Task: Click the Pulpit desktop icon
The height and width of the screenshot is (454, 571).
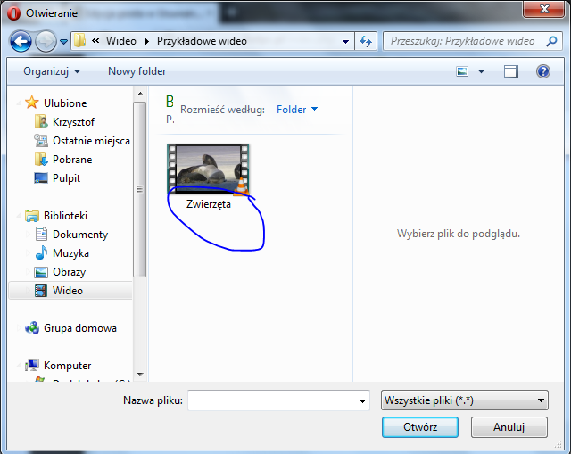Action: [41, 178]
